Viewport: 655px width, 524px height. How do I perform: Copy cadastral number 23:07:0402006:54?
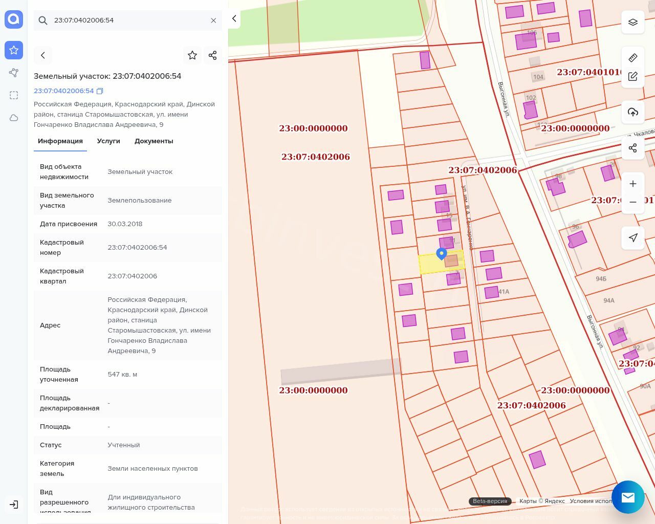pos(100,91)
